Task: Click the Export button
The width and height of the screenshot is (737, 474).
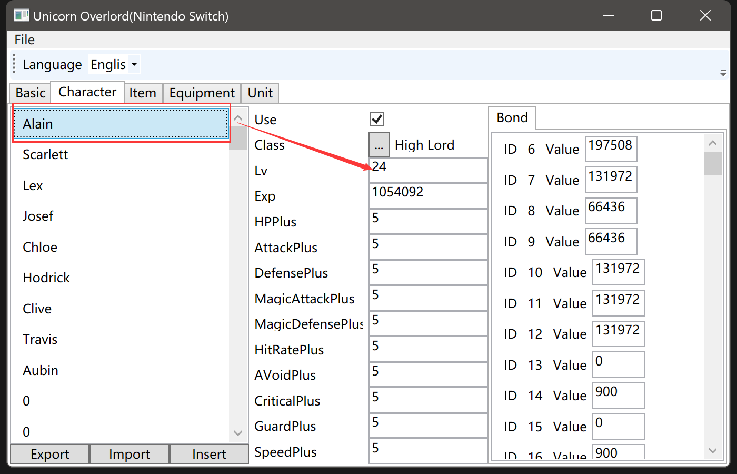Action: click(x=50, y=454)
